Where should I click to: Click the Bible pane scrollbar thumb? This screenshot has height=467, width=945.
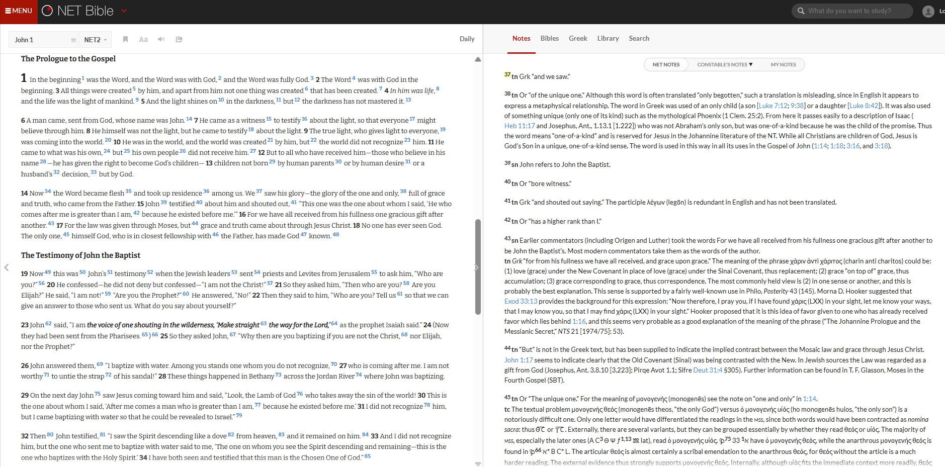478,266
